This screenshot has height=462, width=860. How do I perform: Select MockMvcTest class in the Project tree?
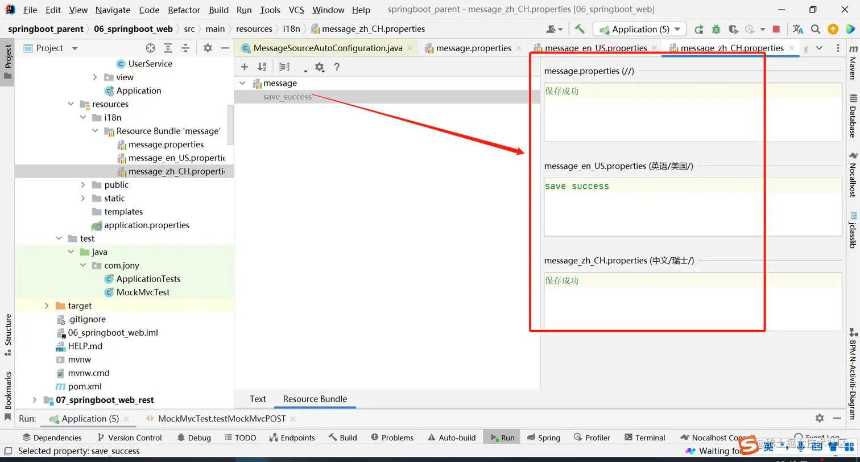click(x=143, y=292)
